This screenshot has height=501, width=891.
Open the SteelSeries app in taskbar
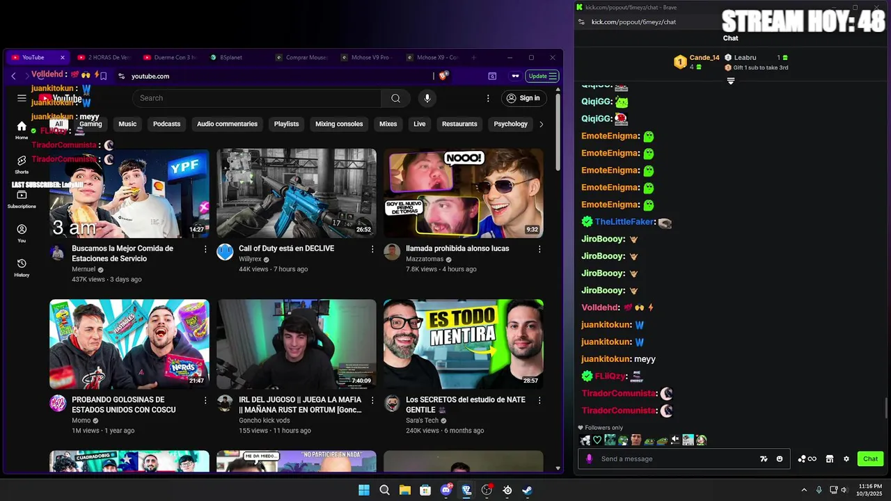tap(507, 490)
